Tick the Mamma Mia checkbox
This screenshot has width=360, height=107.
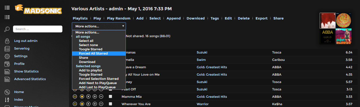110,97
